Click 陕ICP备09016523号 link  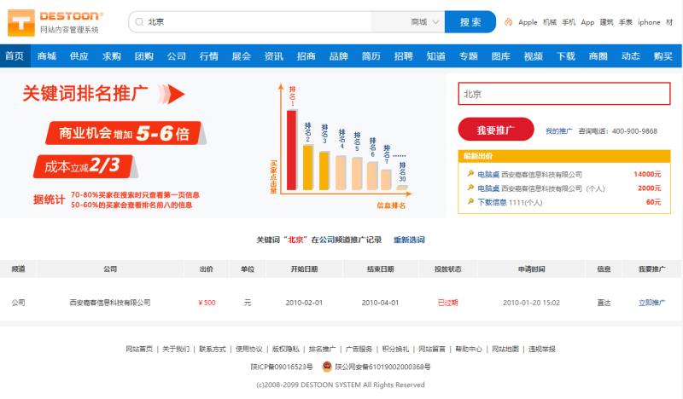282,367
